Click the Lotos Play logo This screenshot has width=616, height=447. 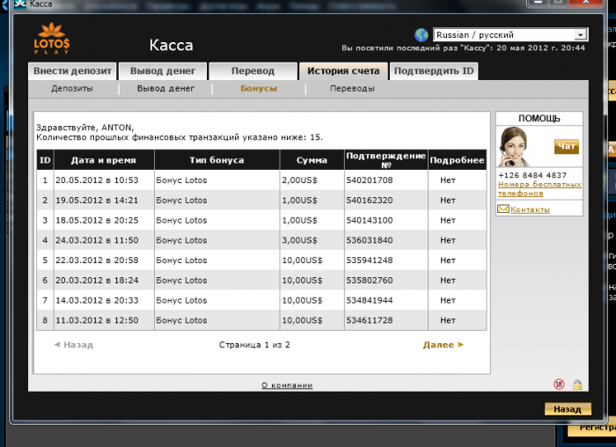pyautogui.click(x=52, y=39)
